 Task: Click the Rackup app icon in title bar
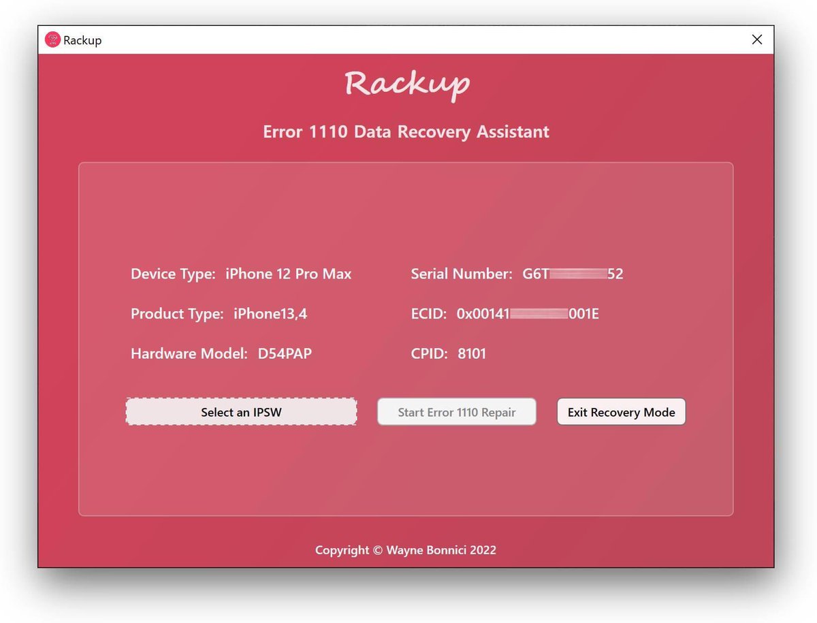point(52,40)
